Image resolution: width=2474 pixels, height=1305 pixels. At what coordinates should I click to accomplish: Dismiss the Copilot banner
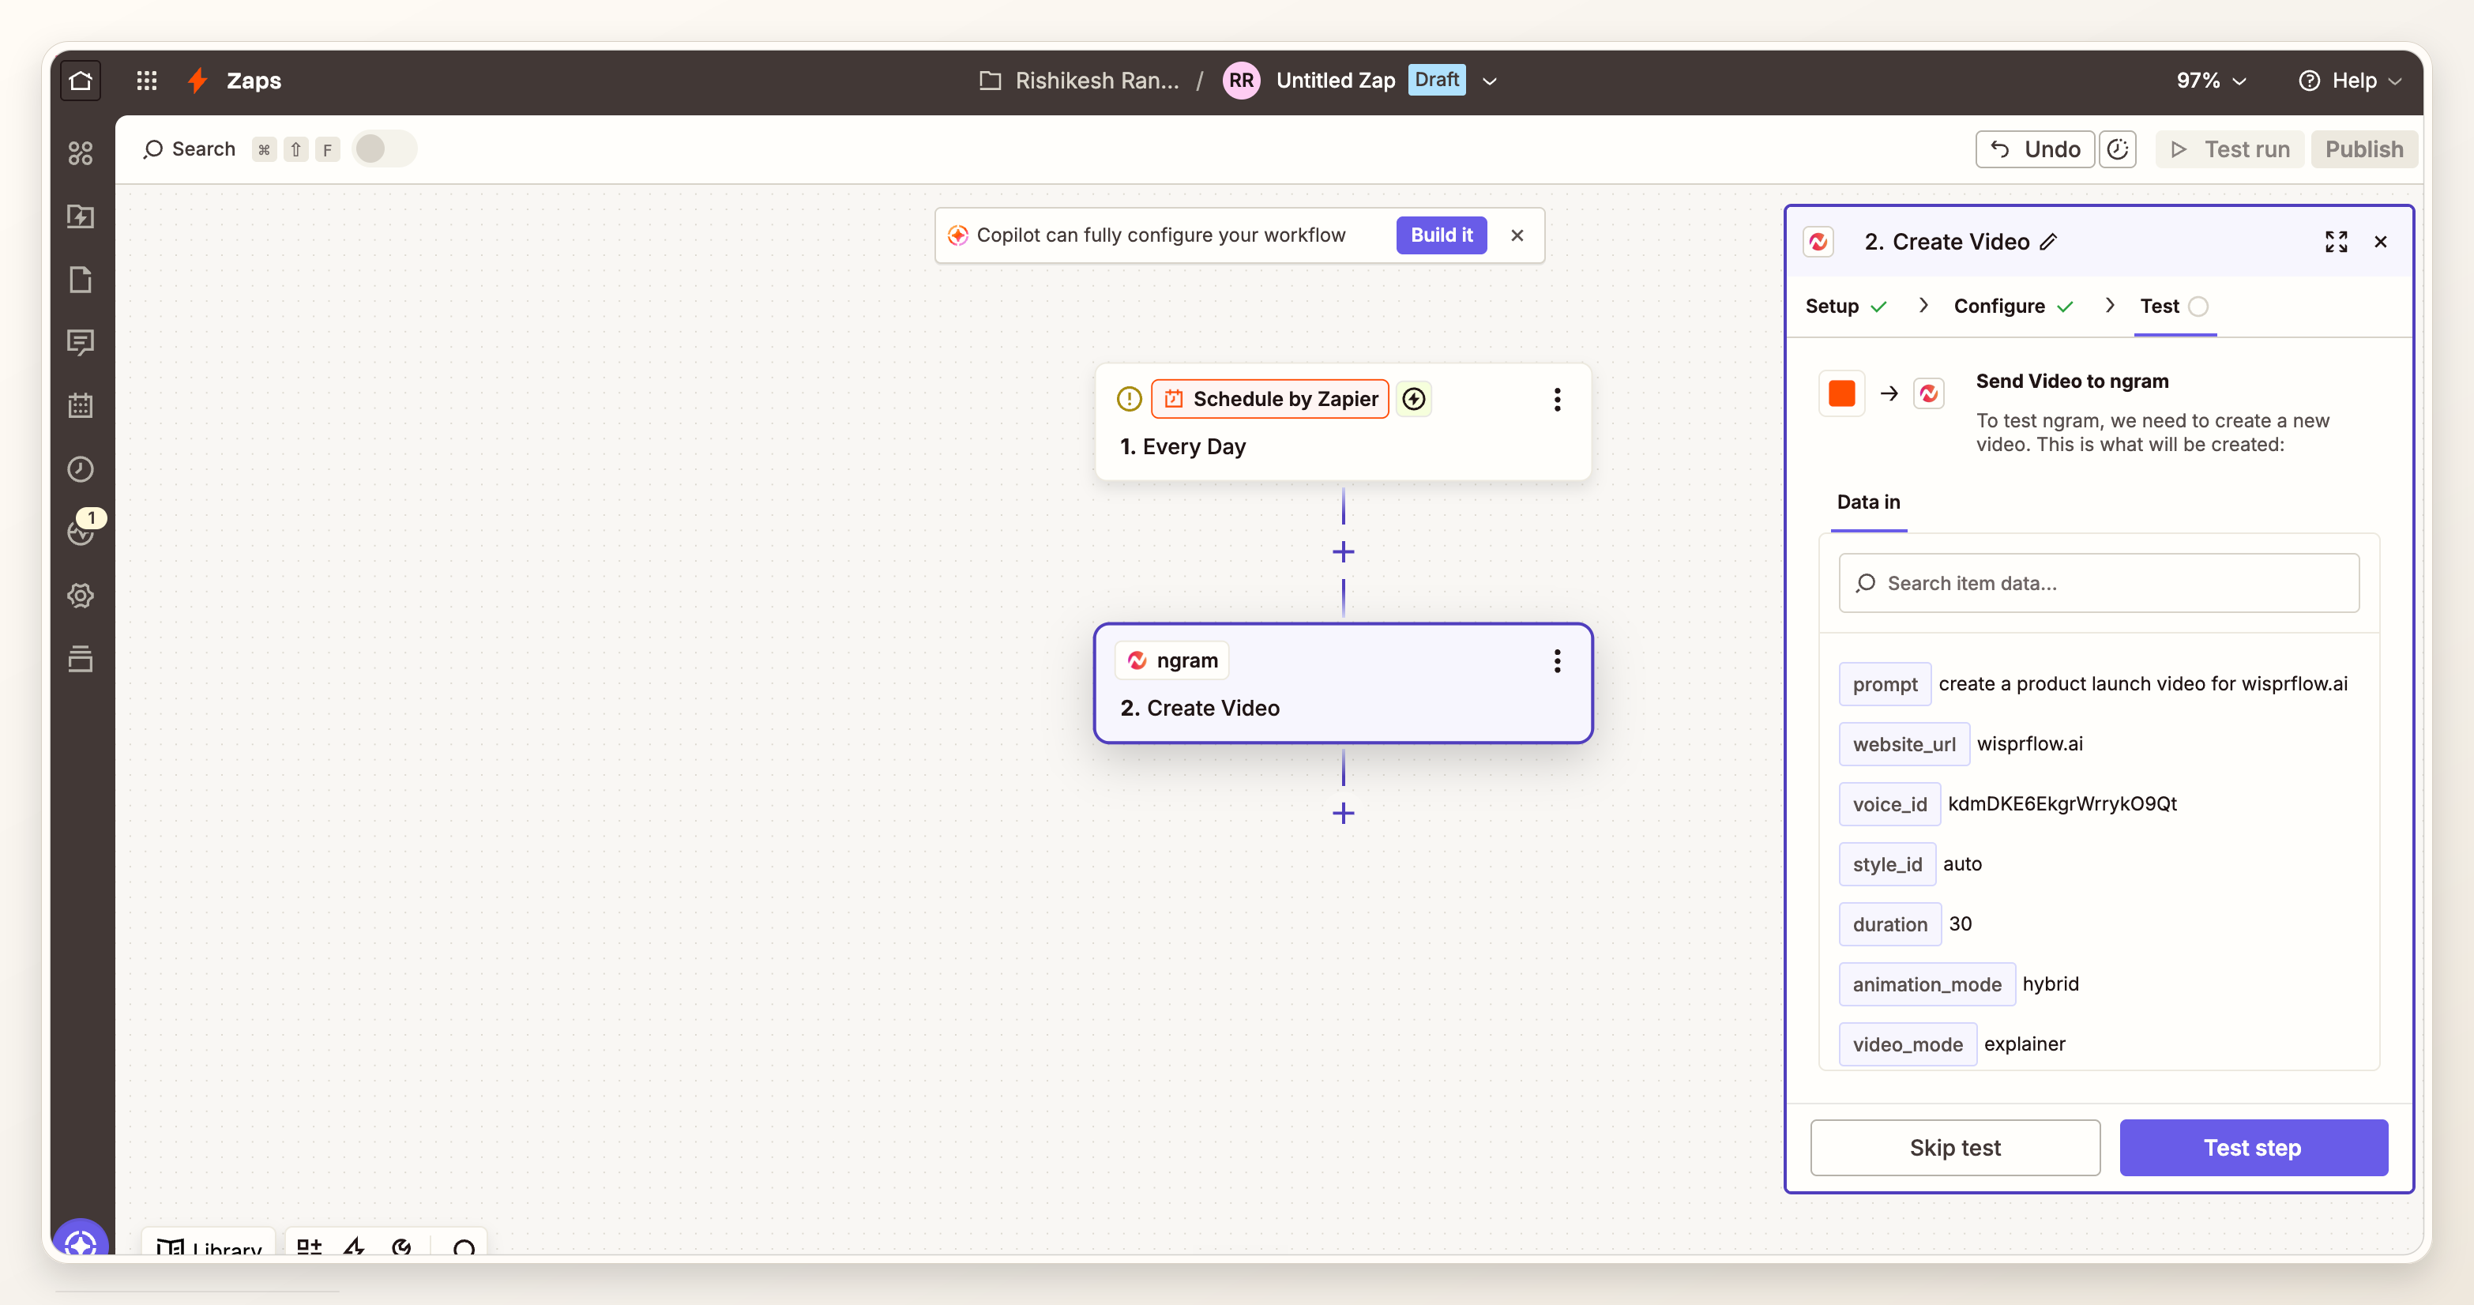(x=1517, y=235)
